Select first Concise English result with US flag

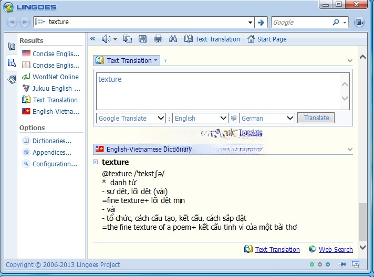tap(50, 54)
